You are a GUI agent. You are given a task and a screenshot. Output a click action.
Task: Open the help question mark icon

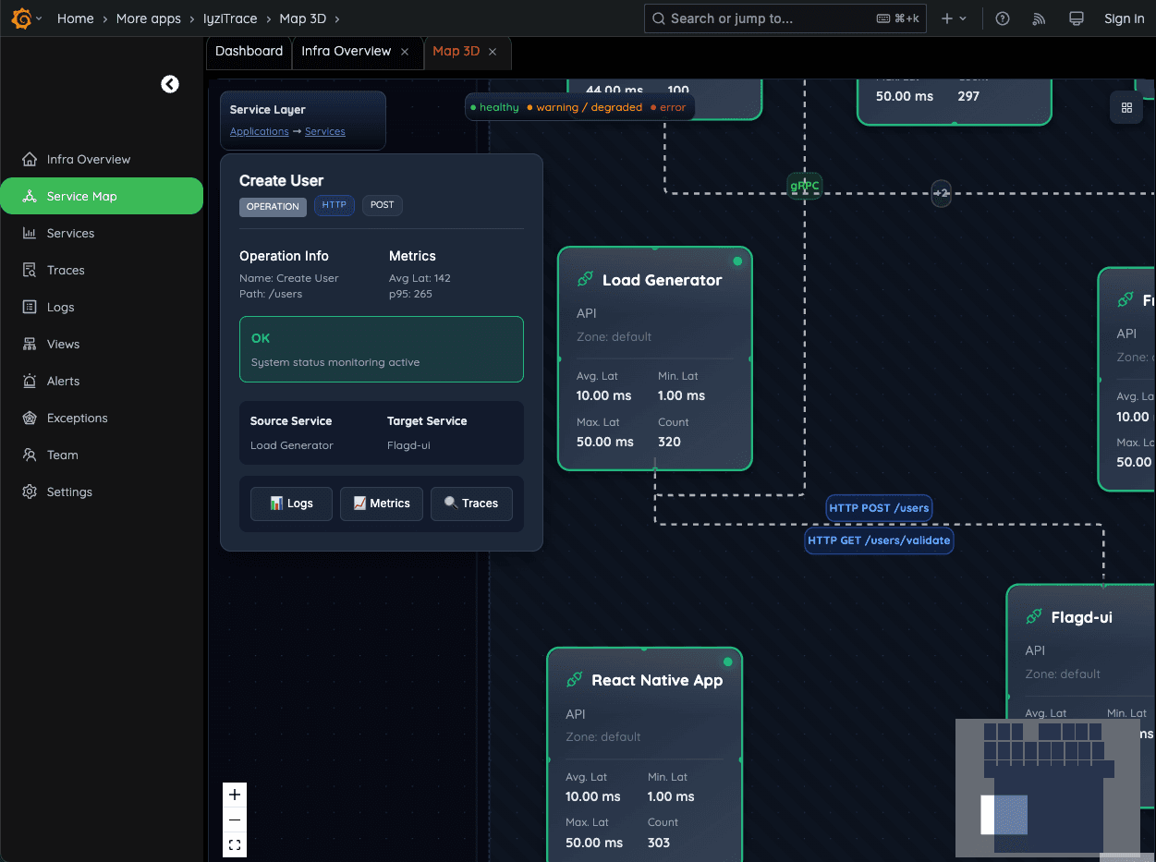point(1003,18)
